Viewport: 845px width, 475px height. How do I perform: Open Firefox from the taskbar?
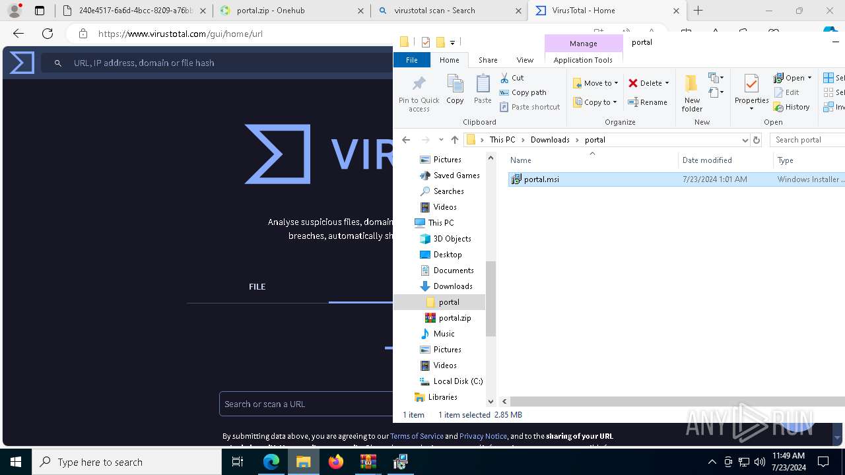click(x=336, y=462)
